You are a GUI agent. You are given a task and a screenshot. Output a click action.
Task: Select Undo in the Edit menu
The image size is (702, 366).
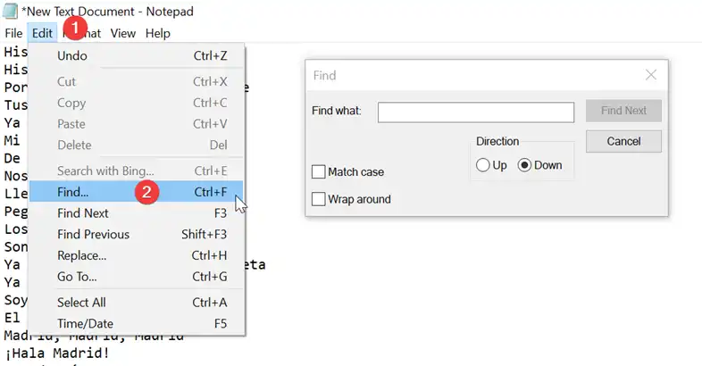point(136,55)
